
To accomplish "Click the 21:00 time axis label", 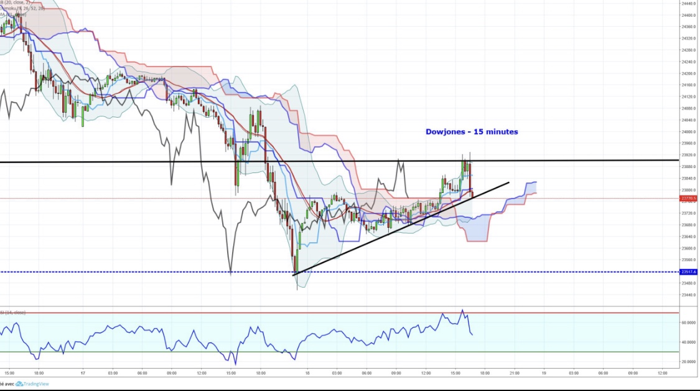I will coord(514,373).
